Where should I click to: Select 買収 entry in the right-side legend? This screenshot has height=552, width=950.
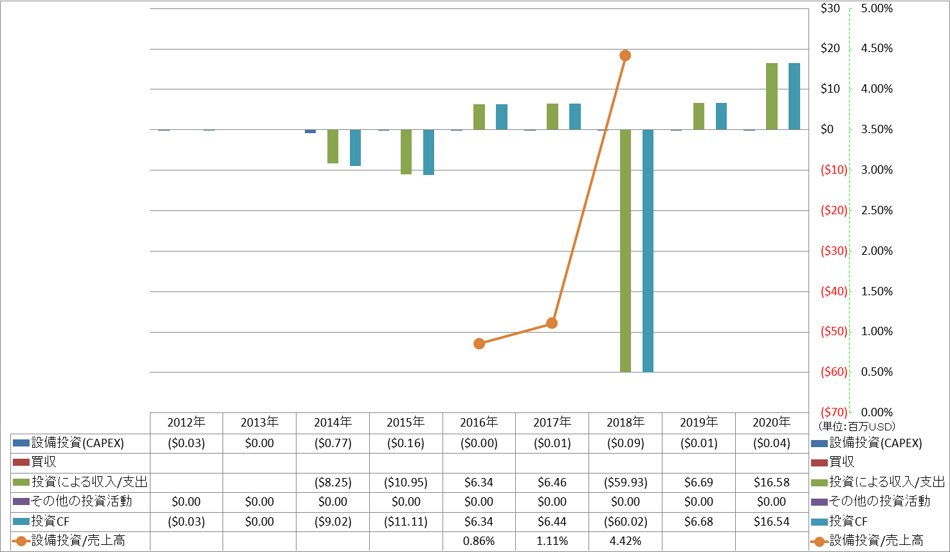pyautogui.click(x=833, y=462)
